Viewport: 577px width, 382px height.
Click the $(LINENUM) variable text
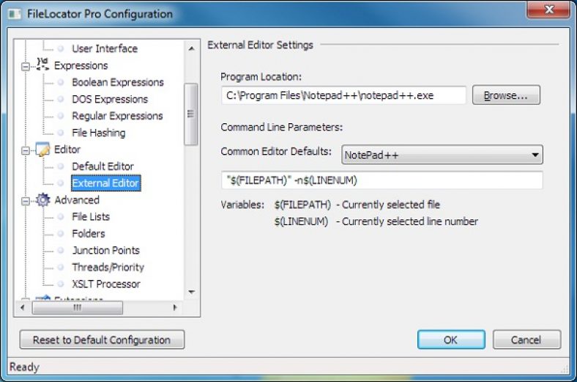tap(301, 221)
